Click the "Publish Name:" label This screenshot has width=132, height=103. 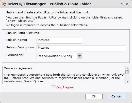point(17,40)
